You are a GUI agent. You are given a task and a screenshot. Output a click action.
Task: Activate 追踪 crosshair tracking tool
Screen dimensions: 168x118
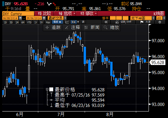coord(53,28)
